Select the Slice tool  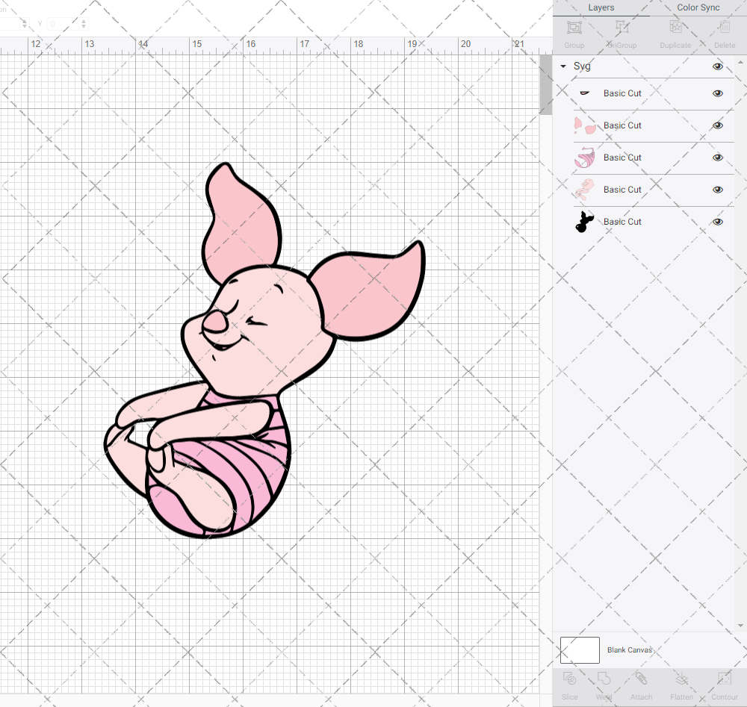coord(569,679)
